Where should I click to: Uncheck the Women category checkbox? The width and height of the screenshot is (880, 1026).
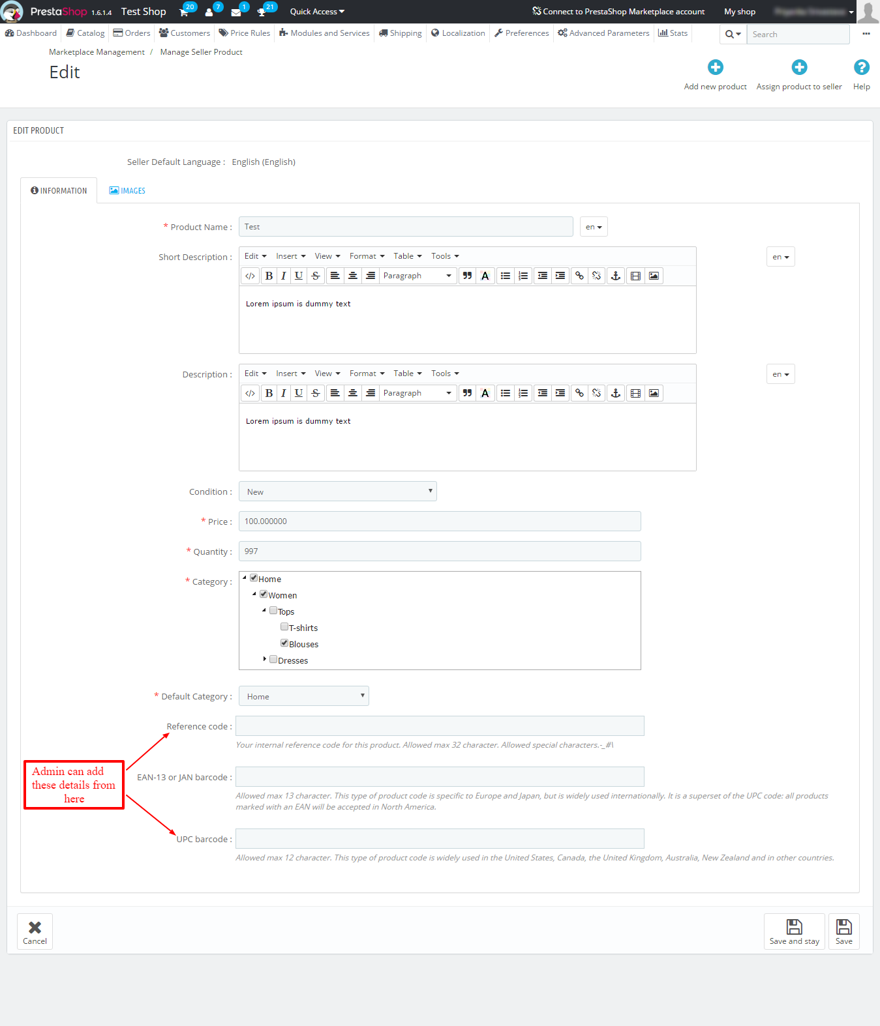tap(264, 594)
